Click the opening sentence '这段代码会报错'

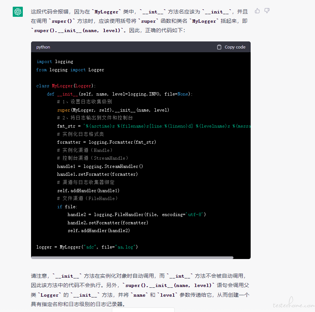click(x=50, y=12)
